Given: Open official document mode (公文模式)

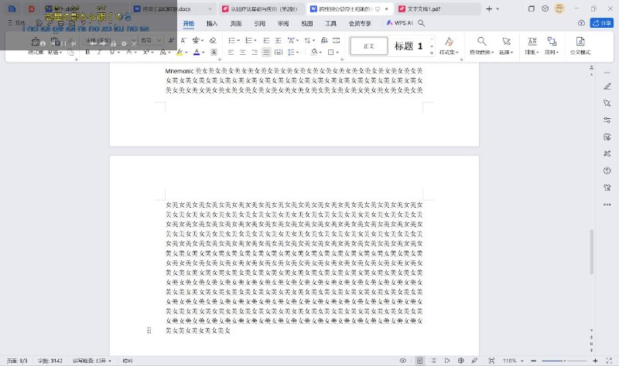Looking at the screenshot, I should [580, 46].
